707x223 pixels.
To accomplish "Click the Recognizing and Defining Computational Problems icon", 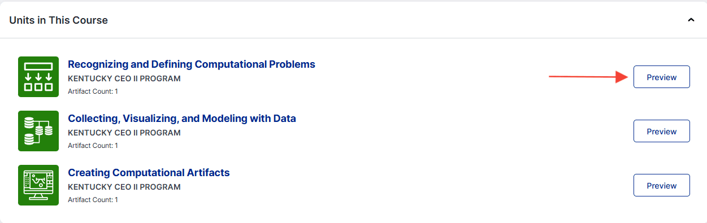I will tap(38, 77).
